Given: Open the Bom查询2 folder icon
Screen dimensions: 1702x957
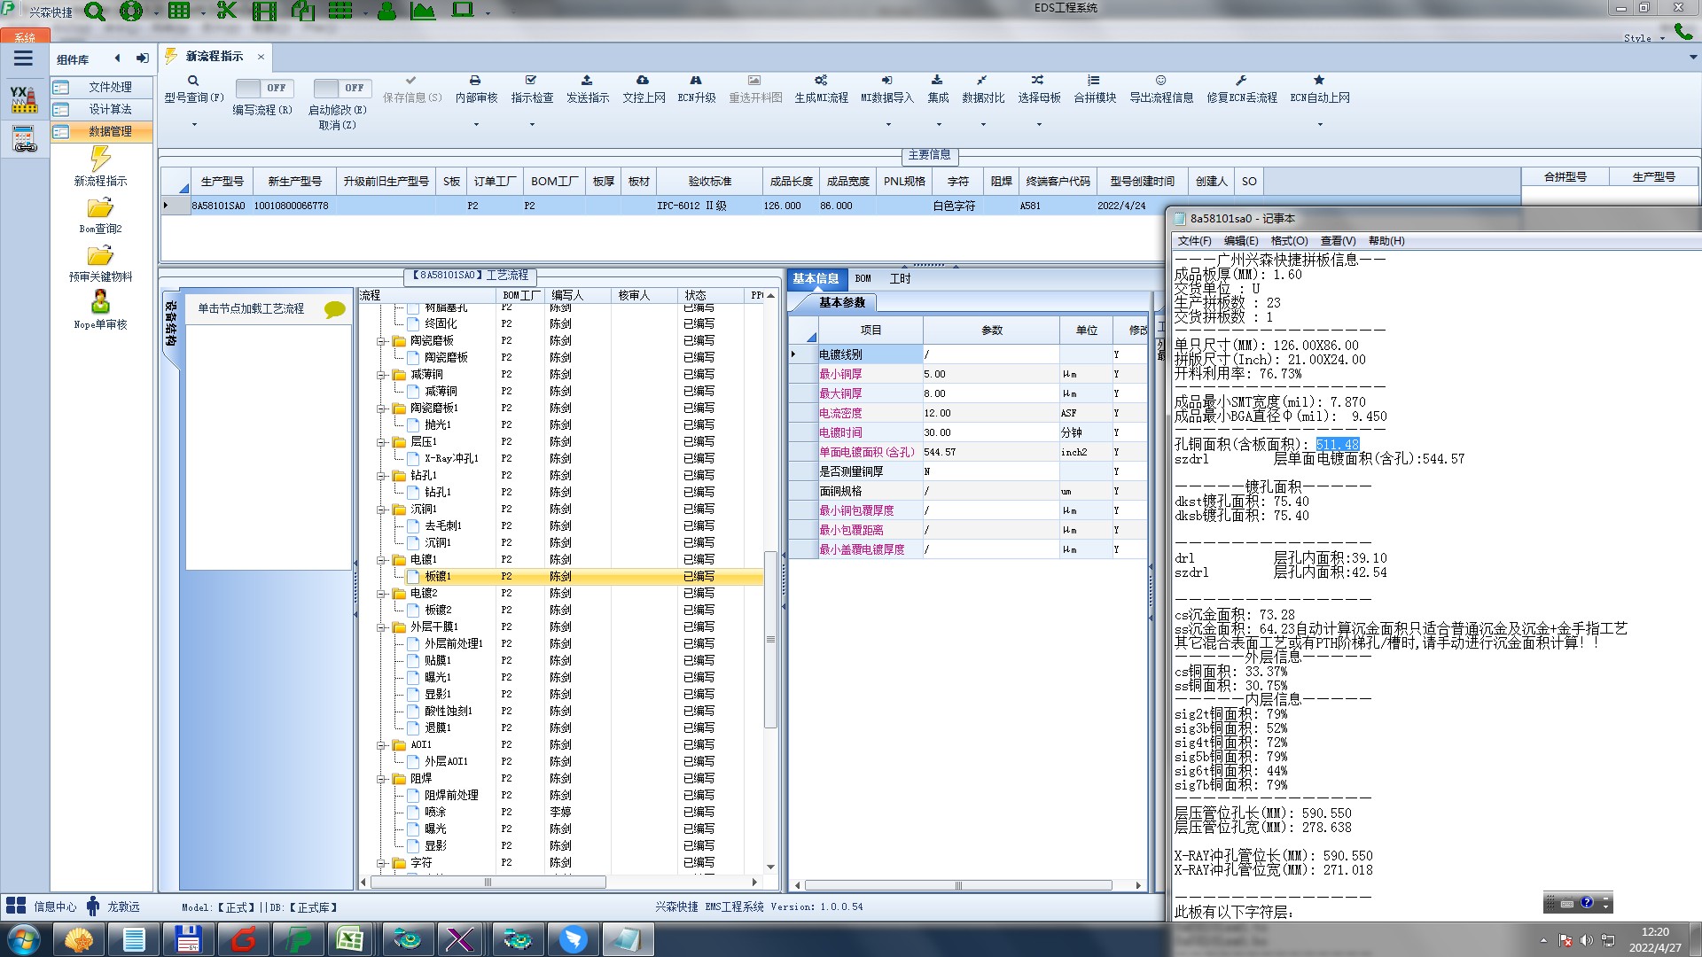Looking at the screenshot, I should click(100, 208).
